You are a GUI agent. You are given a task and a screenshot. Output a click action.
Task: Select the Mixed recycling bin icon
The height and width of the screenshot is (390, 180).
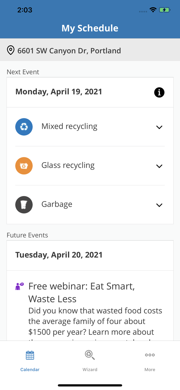24,127
